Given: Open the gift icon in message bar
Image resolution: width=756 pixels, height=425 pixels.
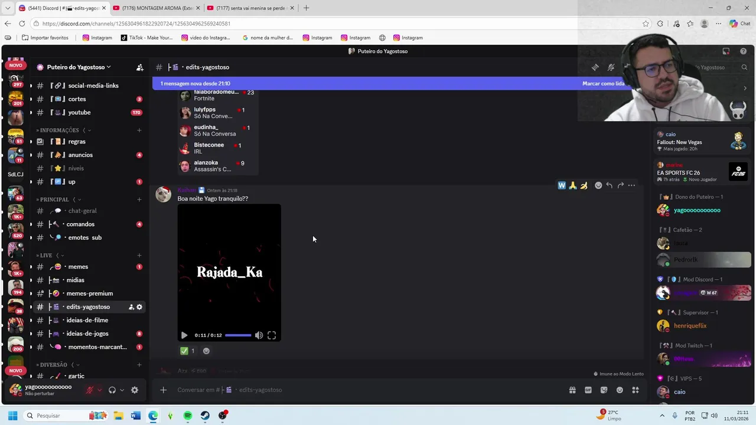Looking at the screenshot, I should click(x=572, y=390).
